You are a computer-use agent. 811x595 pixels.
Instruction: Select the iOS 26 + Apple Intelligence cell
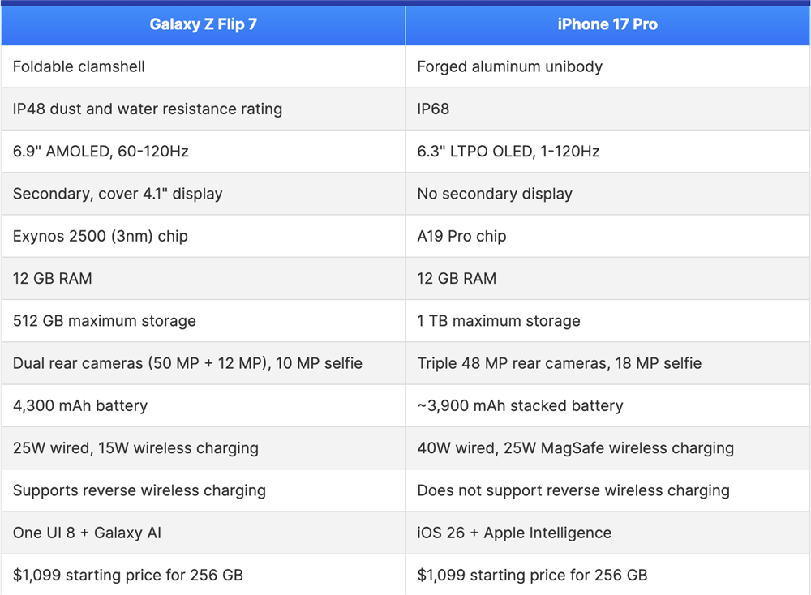pos(514,533)
